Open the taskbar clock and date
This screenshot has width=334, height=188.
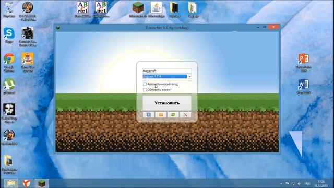point(321,183)
